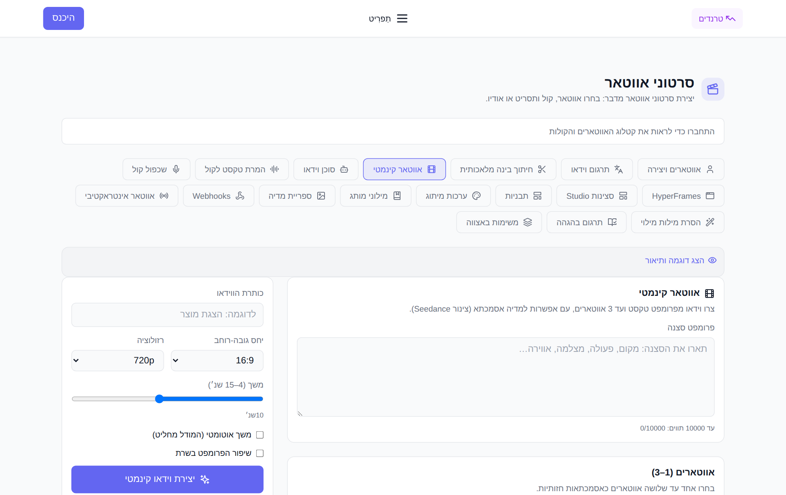Switch to the סוכן וידאו tab

[x=326, y=169]
